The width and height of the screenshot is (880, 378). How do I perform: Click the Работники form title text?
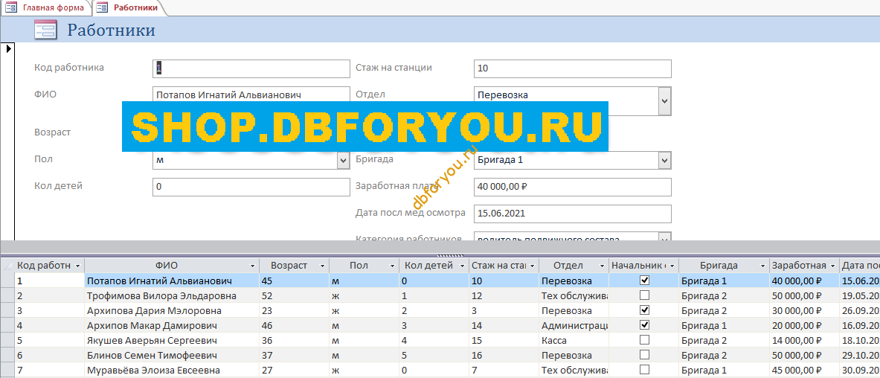pyautogui.click(x=111, y=30)
